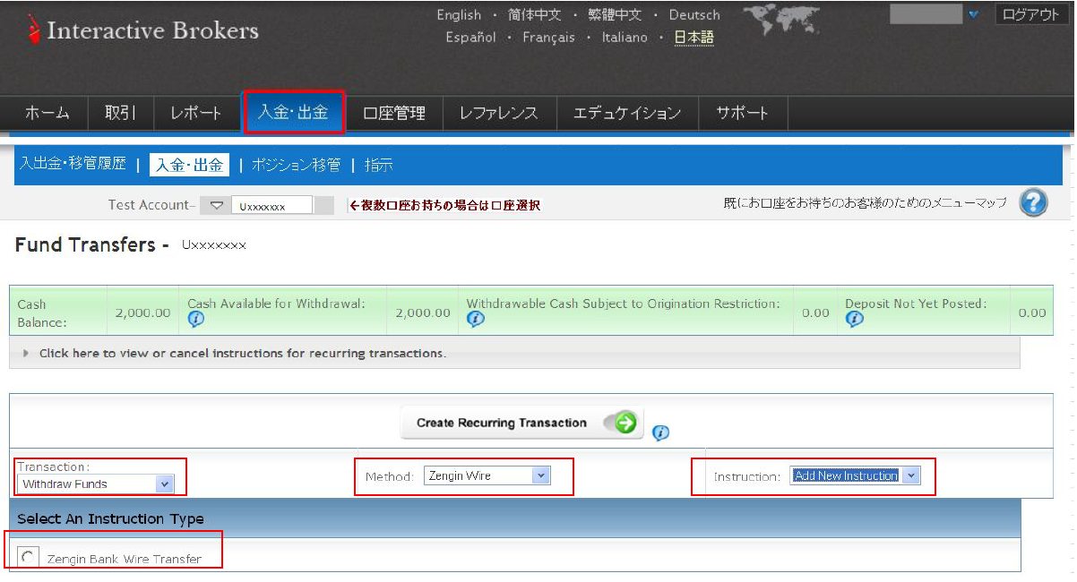
Task: Click the Interactive Brokers logo
Action: pos(143,30)
